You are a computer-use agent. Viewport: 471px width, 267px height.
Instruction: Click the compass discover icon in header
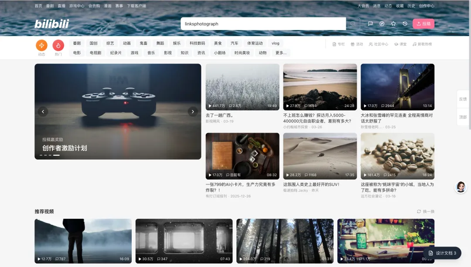point(382,24)
